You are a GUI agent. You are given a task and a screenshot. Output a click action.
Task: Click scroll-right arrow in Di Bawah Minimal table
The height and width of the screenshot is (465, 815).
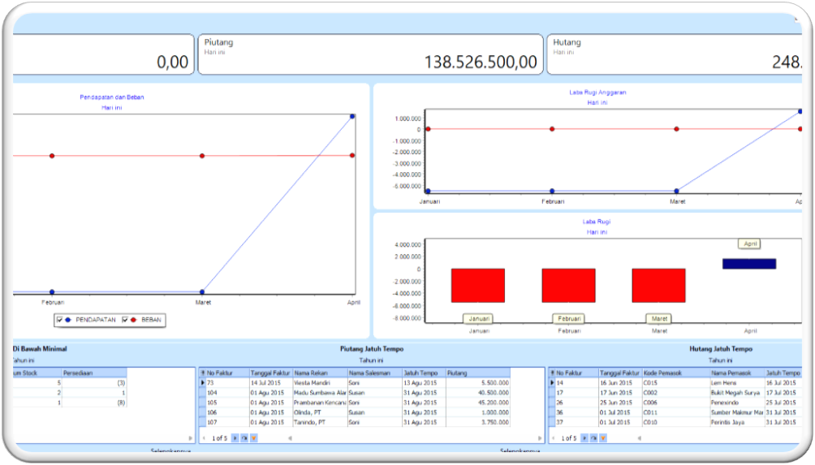pyautogui.click(x=190, y=438)
